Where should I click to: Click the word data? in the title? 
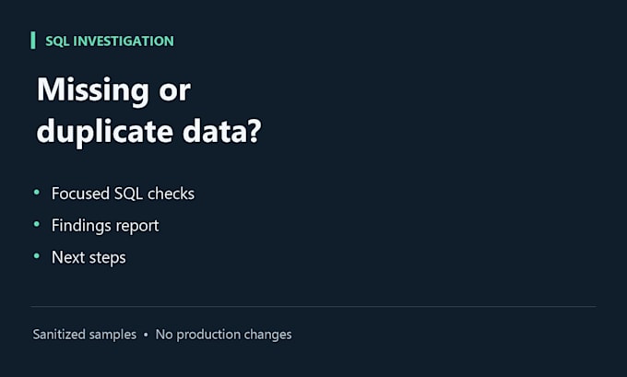click(222, 130)
